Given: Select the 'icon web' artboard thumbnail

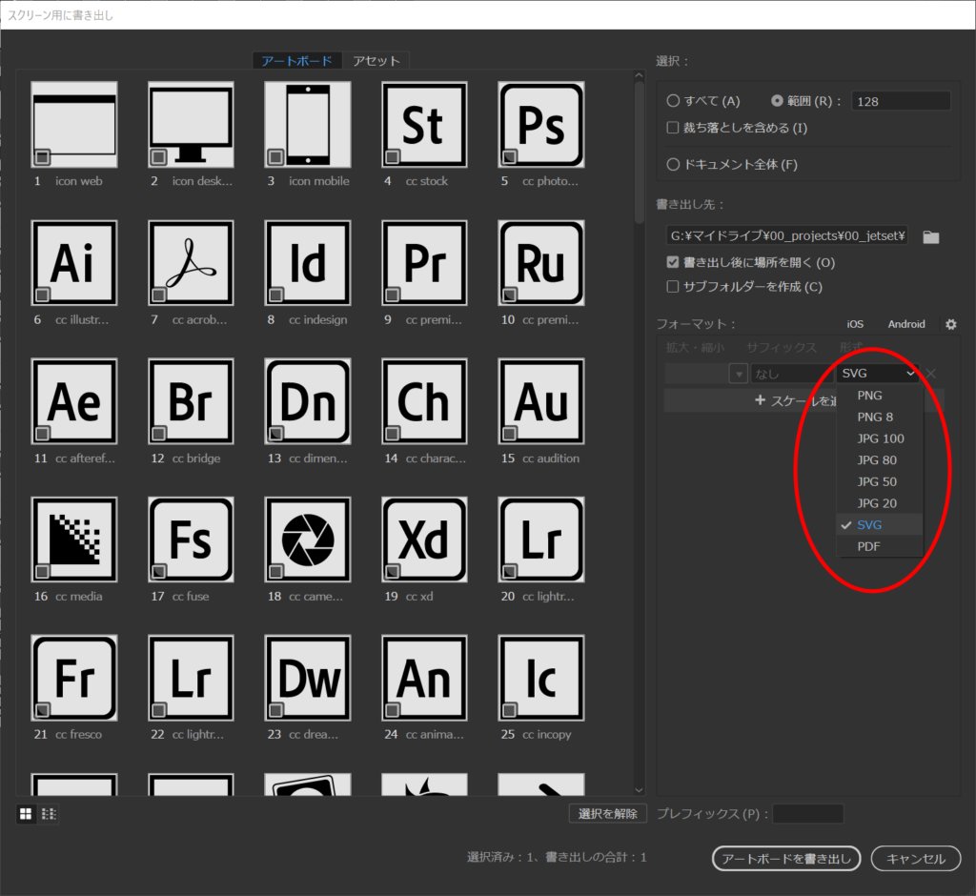Looking at the screenshot, I should (x=74, y=125).
